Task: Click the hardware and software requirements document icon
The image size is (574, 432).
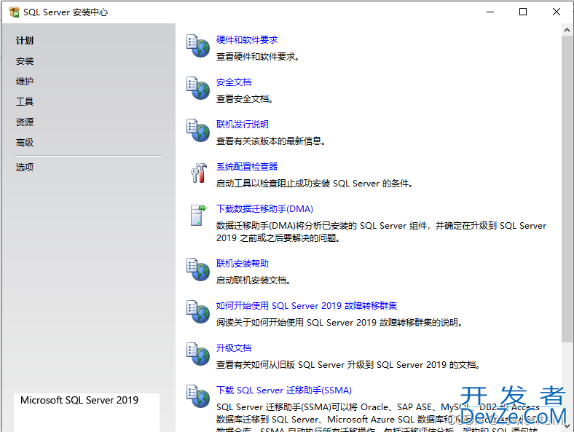Action: pos(198,46)
